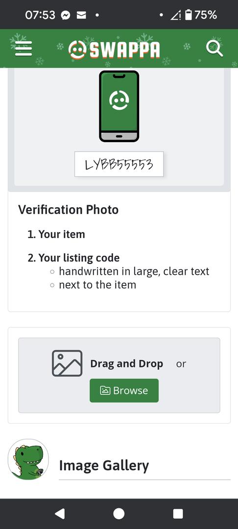Viewport: 238px width, 529px height.
Task: Tap the mail notification icon in status bar
Action: pos(81,15)
